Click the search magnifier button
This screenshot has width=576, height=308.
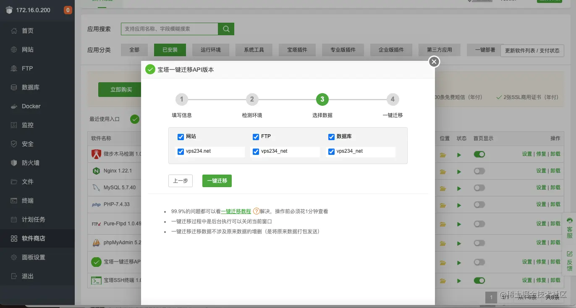[x=226, y=29]
